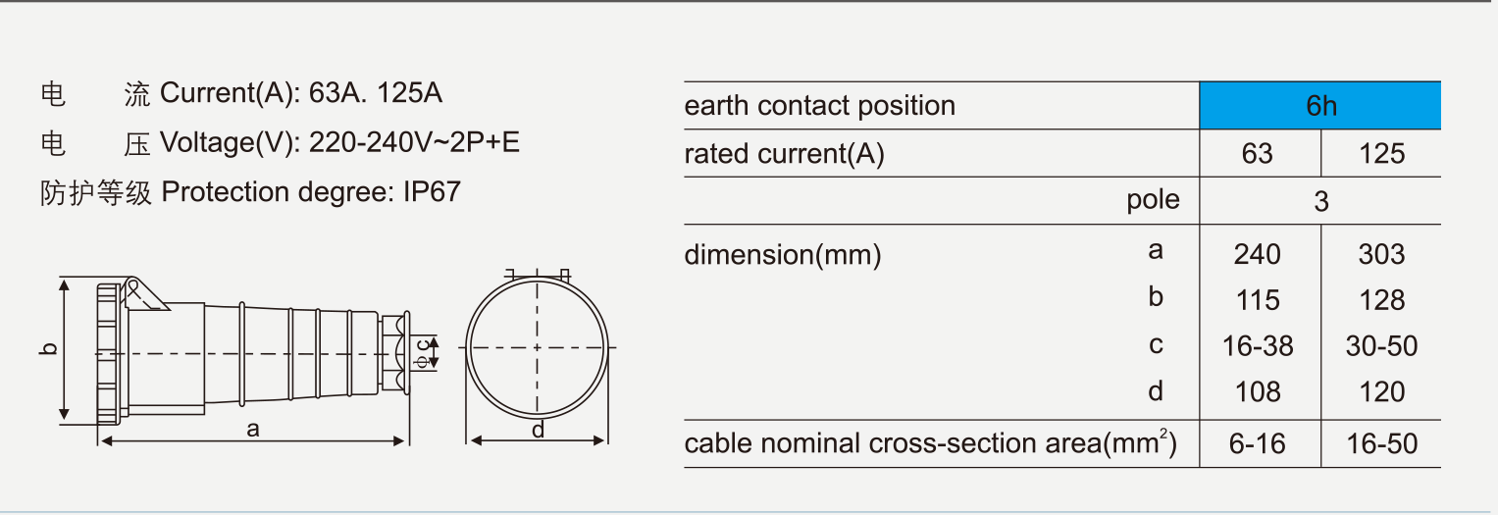This screenshot has width=1498, height=515.
Task: Click the "rated current(A)" row label
Action: click(784, 154)
